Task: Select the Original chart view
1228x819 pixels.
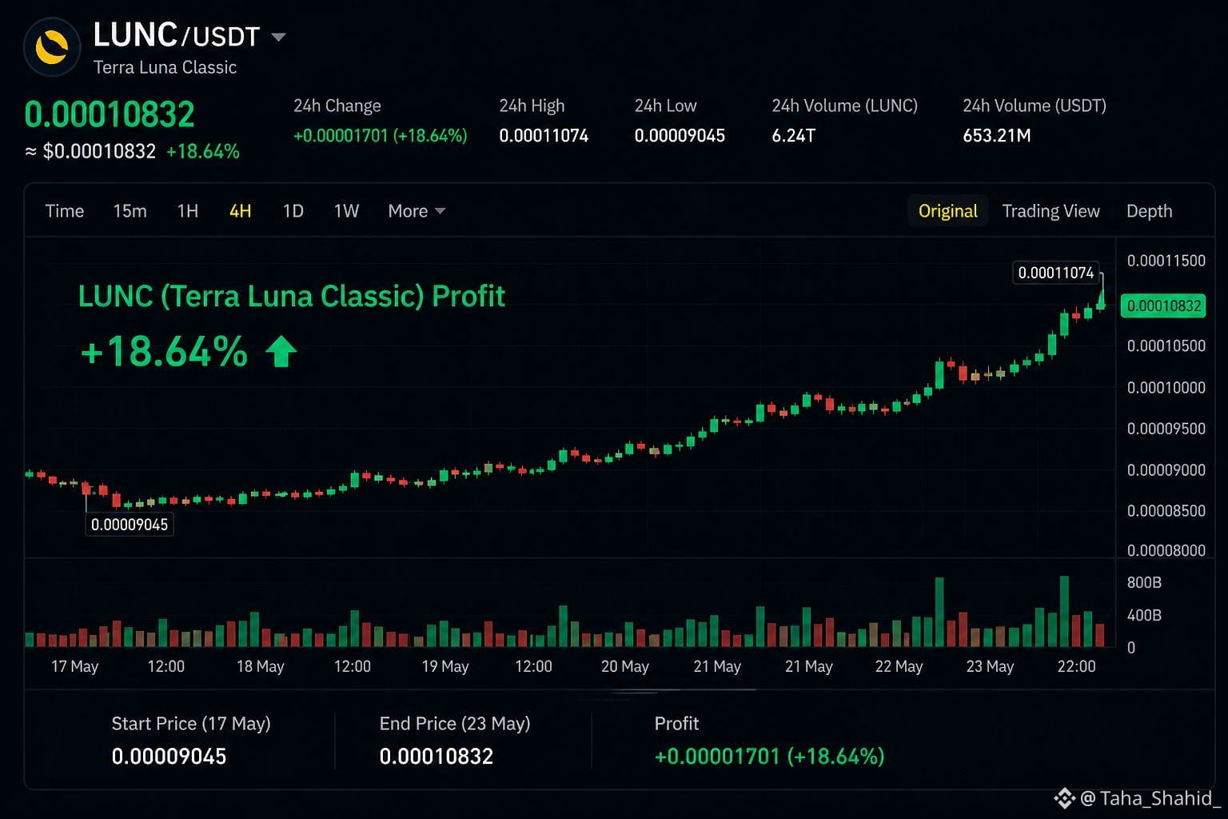Action: point(947,211)
